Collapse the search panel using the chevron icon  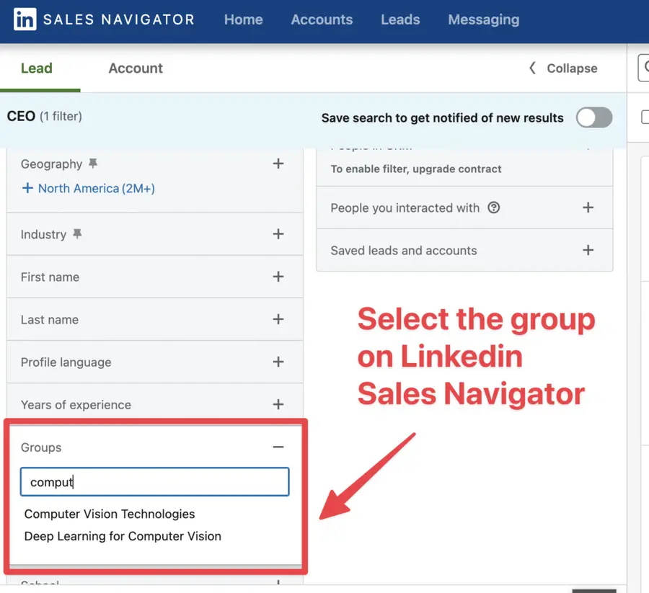coord(532,68)
